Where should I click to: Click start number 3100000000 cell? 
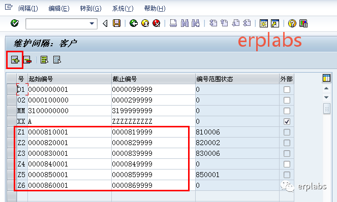[70, 111]
